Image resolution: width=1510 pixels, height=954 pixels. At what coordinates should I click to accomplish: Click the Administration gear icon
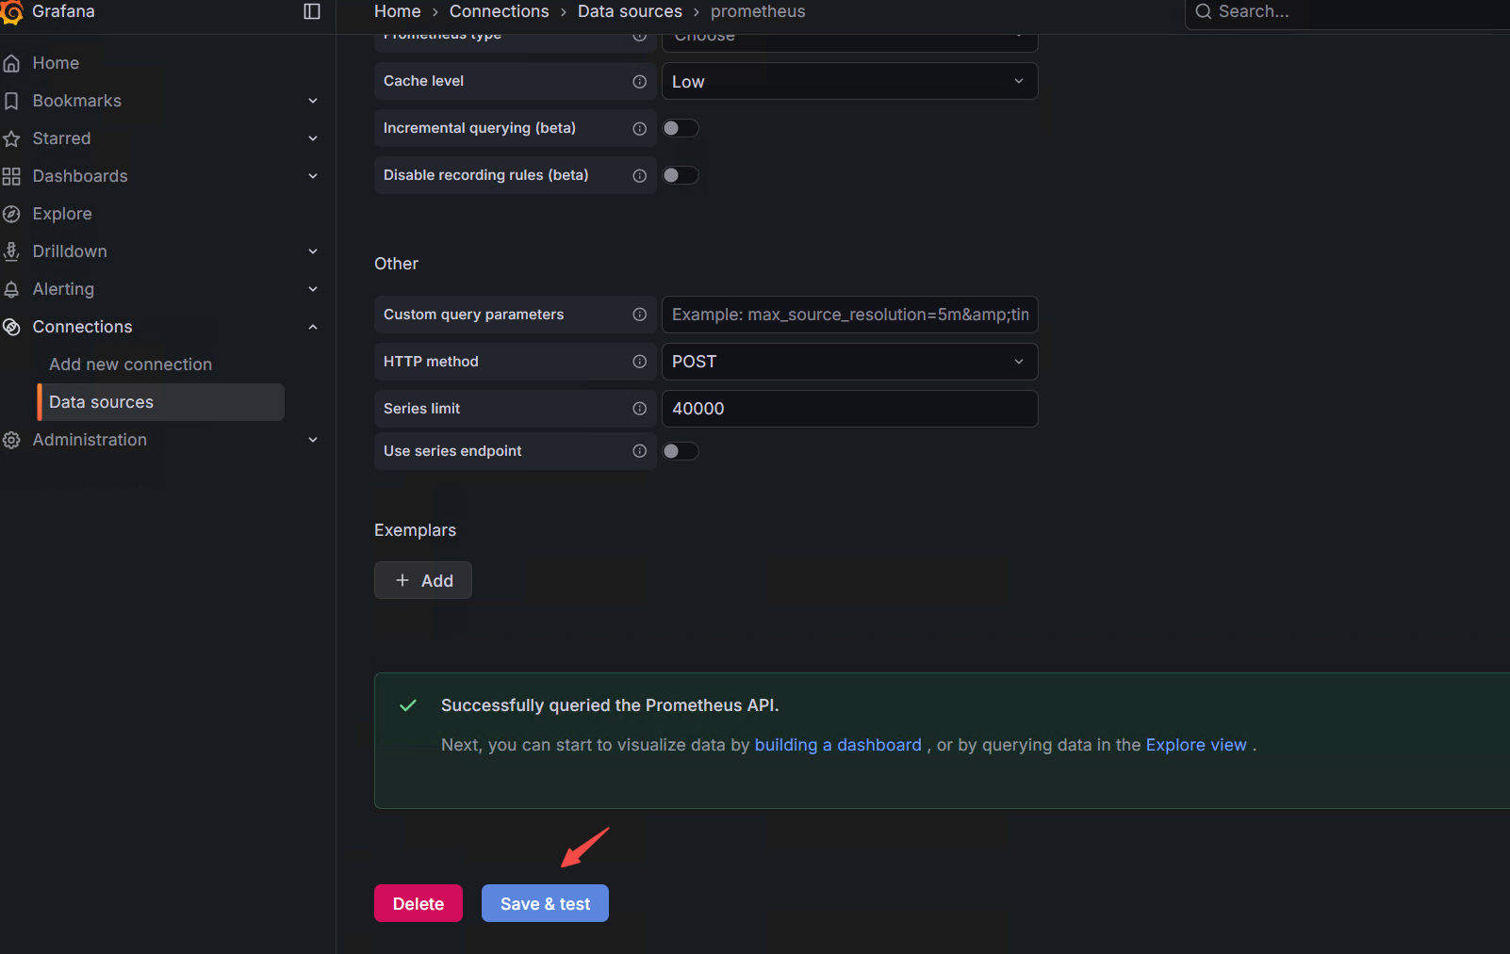(11, 440)
